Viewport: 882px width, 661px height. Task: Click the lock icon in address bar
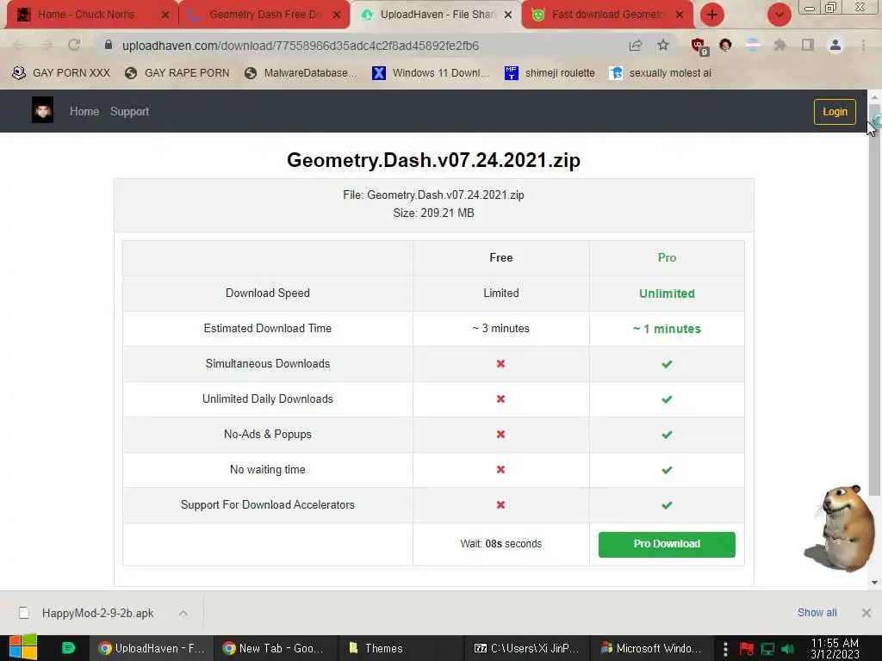coord(109,45)
